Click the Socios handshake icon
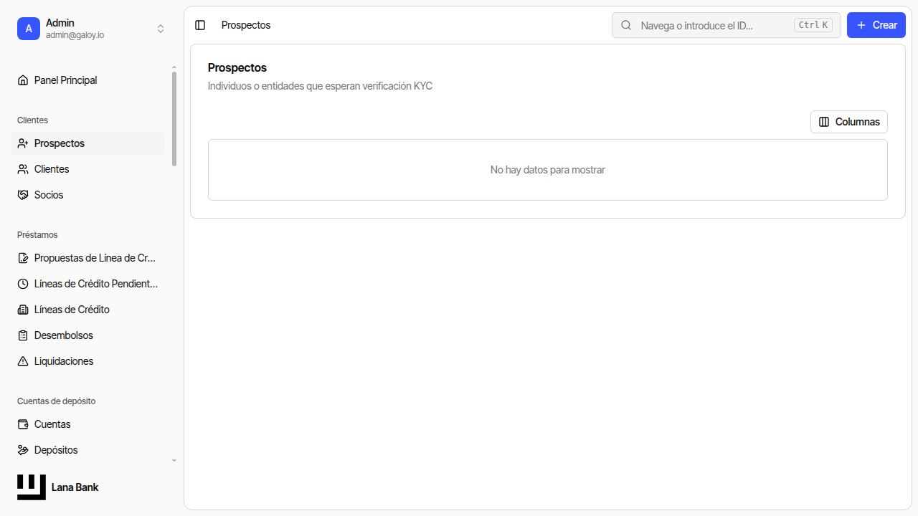The image size is (918, 516). (23, 195)
